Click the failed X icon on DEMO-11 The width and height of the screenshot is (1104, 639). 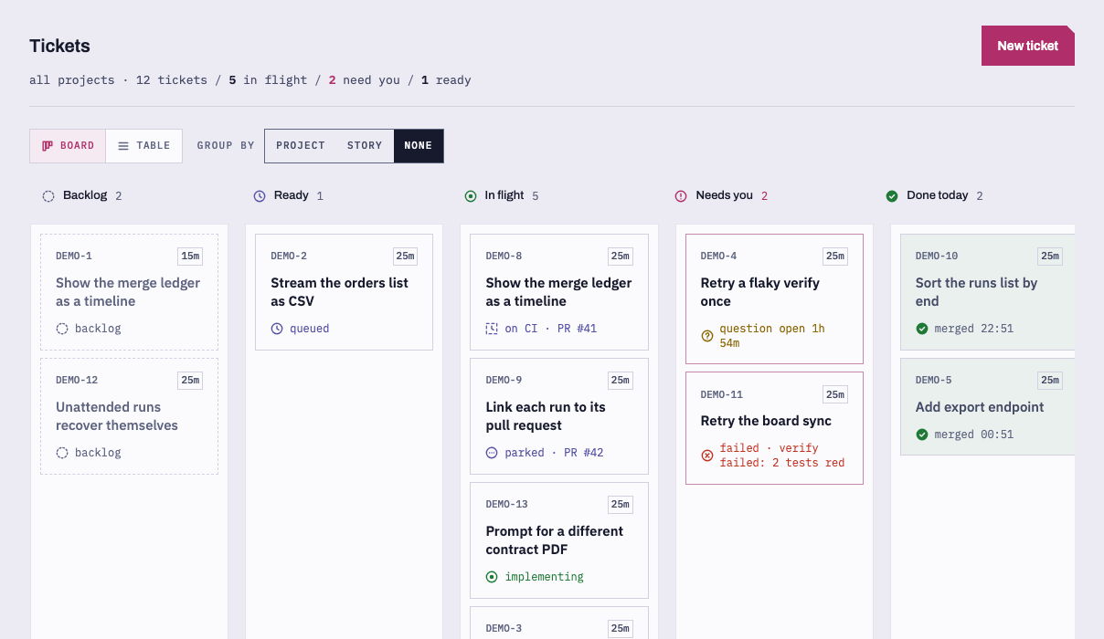click(x=706, y=456)
